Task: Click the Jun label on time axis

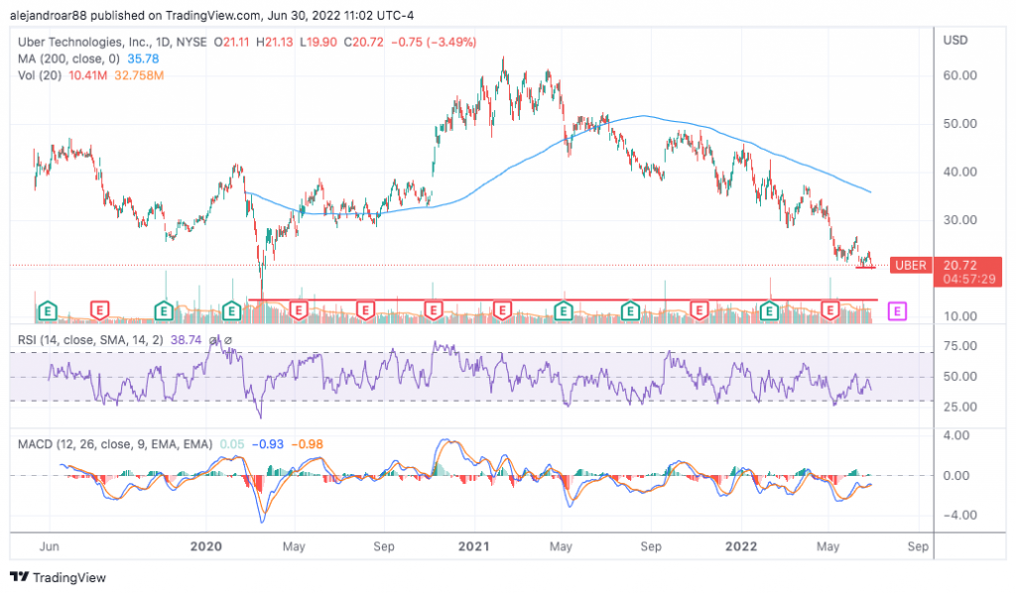Action: (50, 546)
